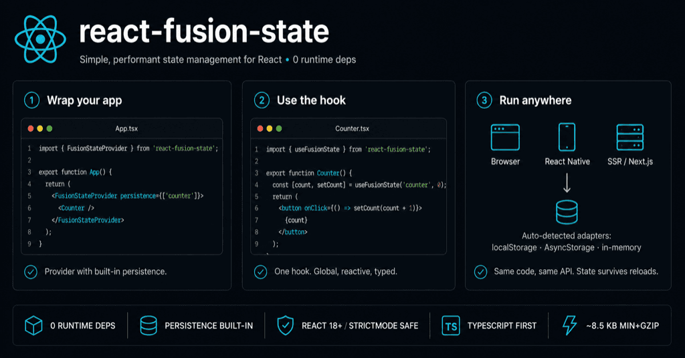Click the '~8.5 KB MIN+GZIP' footer label
Viewport: 685px width, 358px height.
(623, 326)
